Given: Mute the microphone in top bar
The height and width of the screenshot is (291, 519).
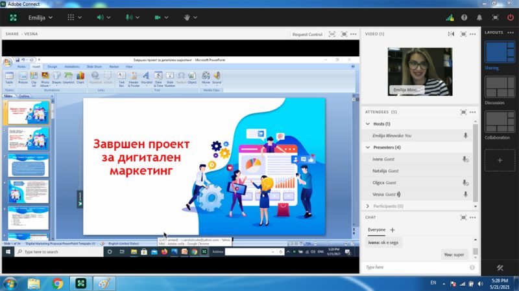Looking at the screenshot, I should click(129, 17).
